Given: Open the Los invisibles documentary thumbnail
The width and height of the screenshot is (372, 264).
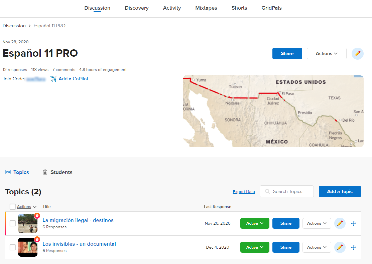Looking at the screenshot, I should coord(27,247).
